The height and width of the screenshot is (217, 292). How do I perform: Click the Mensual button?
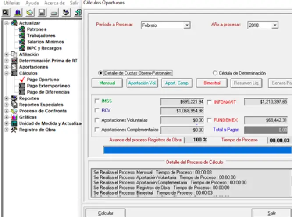107,83
